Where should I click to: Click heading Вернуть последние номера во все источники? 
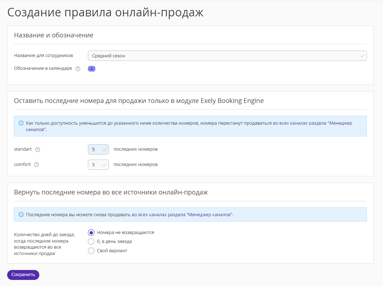tap(111, 192)
